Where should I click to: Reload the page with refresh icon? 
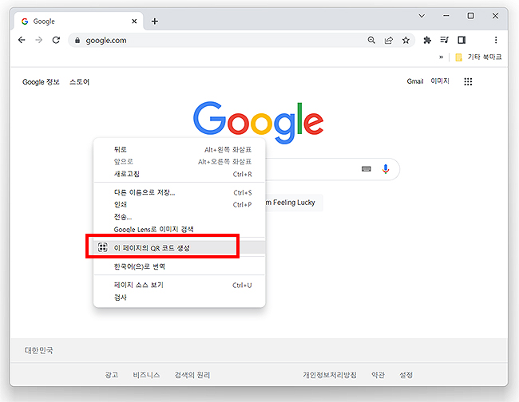56,40
